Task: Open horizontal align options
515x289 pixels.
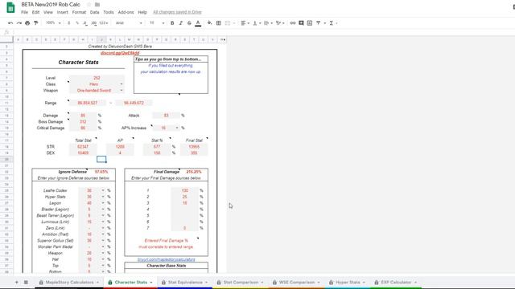Action: pos(245,23)
